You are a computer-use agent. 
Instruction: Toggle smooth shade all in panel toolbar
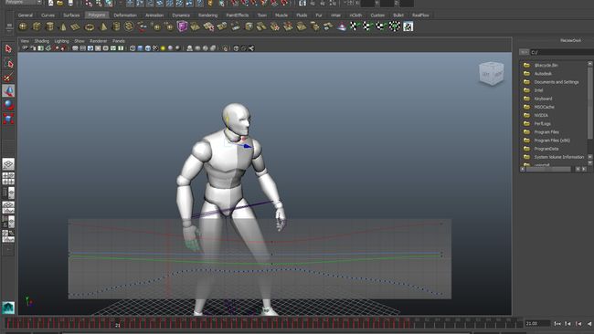(140, 48)
